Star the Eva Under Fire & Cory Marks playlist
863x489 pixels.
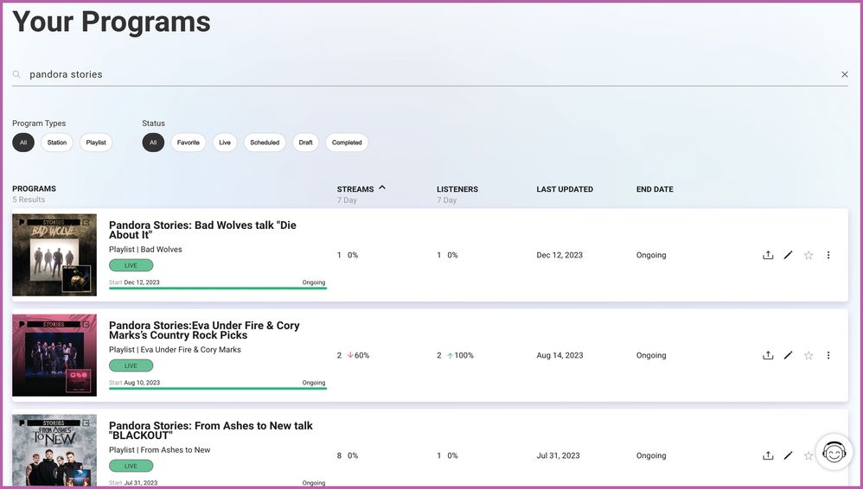click(x=809, y=356)
